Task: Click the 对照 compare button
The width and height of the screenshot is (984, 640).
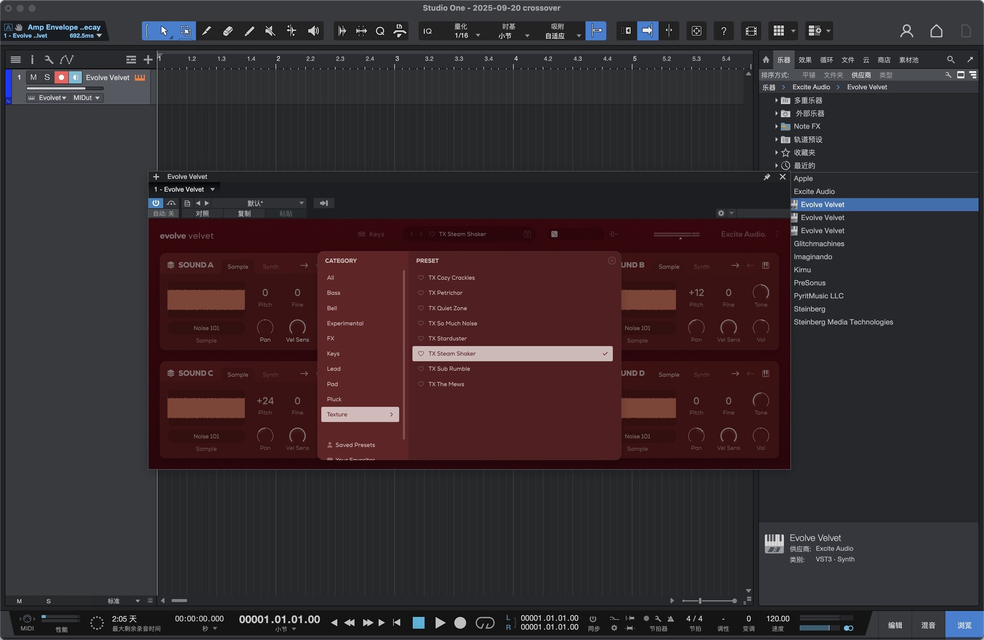Action: click(x=202, y=214)
